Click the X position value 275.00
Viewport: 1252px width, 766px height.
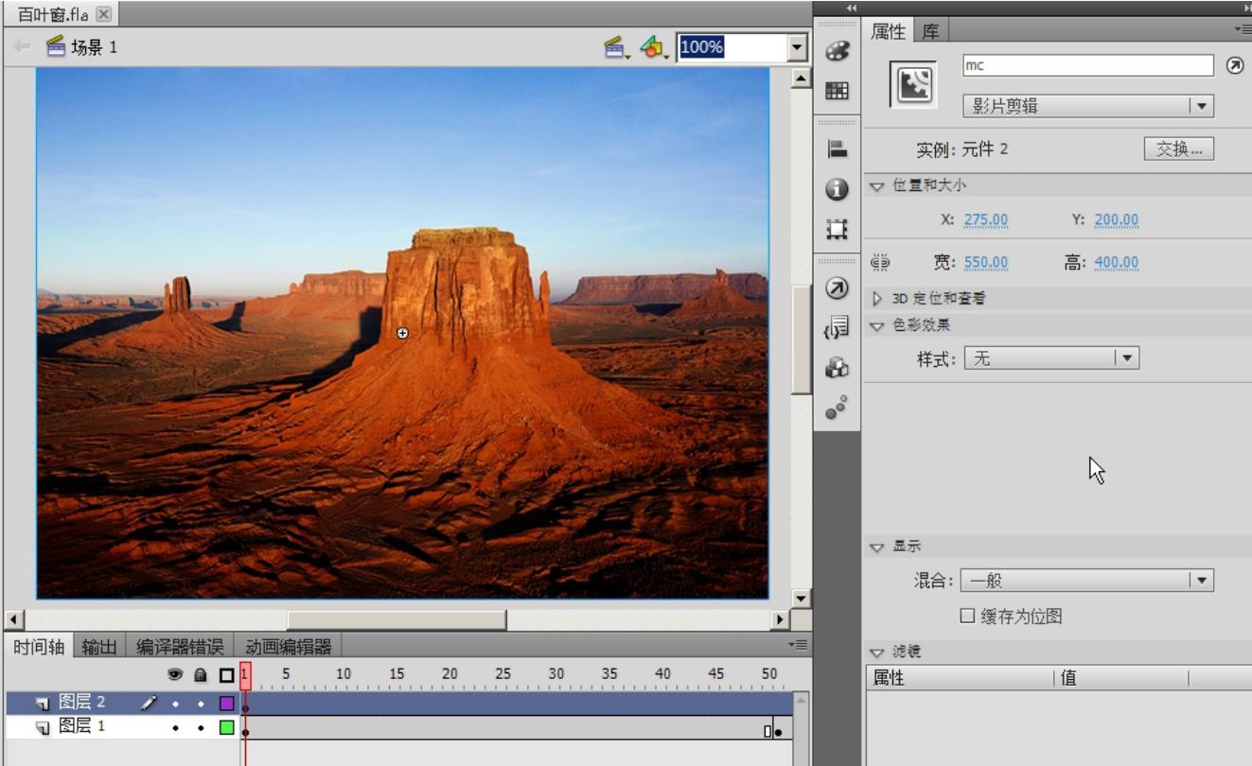985,219
